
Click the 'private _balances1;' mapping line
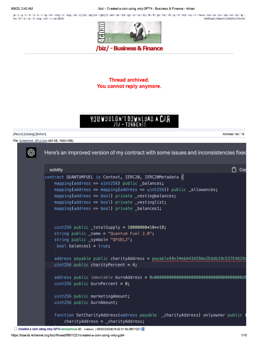pos(108,208)
